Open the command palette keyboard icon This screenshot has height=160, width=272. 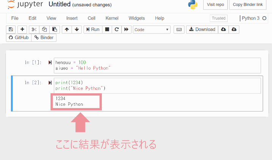[x=179, y=30]
